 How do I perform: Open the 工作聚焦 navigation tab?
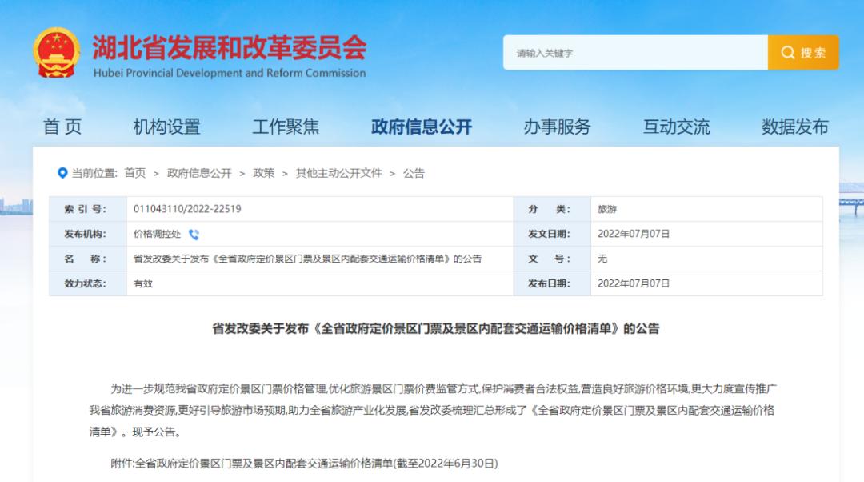pyautogui.click(x=286, y=127)
